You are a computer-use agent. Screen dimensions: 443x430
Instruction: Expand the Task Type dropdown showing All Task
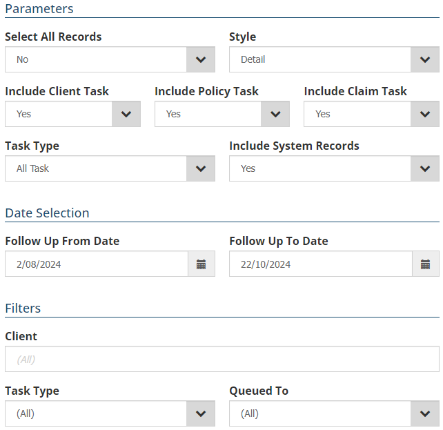(x=96, y=168)
